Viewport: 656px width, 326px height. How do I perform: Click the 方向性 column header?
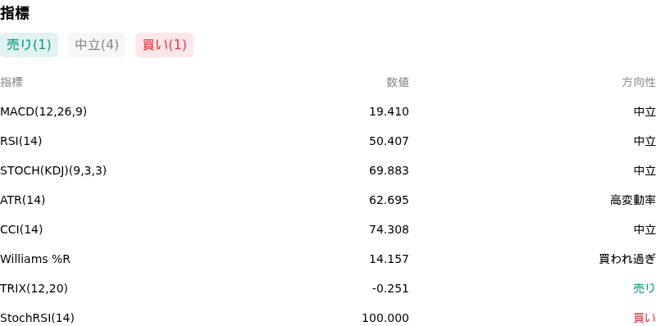[639, 83]
